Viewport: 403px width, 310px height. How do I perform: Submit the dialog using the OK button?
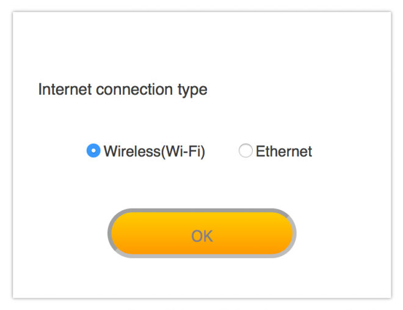(x=201, y=235)
